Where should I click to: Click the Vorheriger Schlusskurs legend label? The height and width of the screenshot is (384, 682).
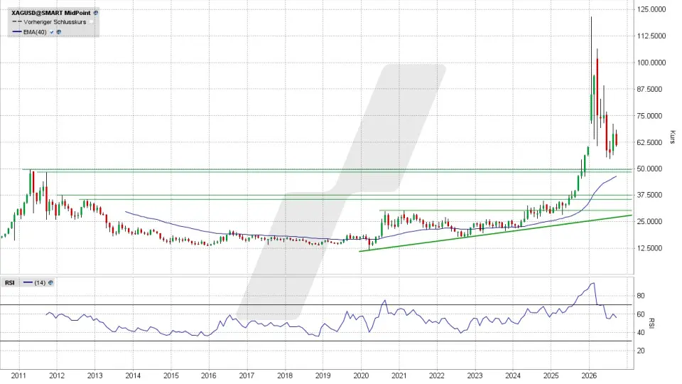pyautogui.click(x=55, y=22)
